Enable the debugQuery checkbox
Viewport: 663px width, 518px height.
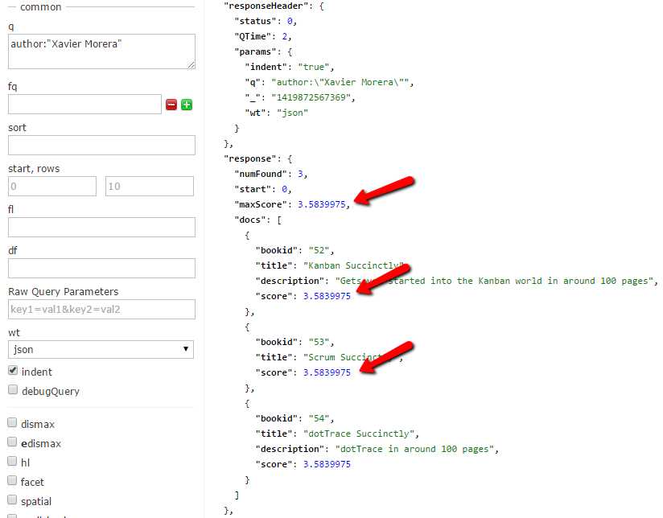point(13,390)
